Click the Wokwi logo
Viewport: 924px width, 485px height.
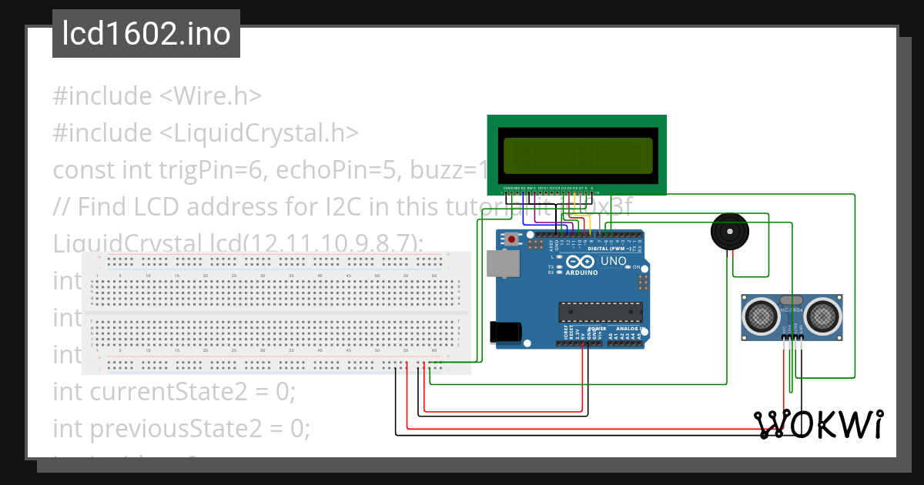pos(820,422)
